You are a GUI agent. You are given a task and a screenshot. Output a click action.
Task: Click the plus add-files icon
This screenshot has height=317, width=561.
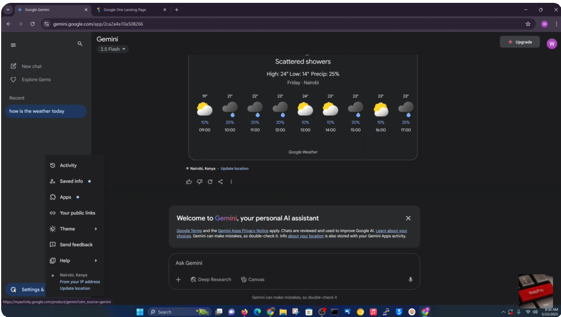pyautogui.click(x=178, y=279)
